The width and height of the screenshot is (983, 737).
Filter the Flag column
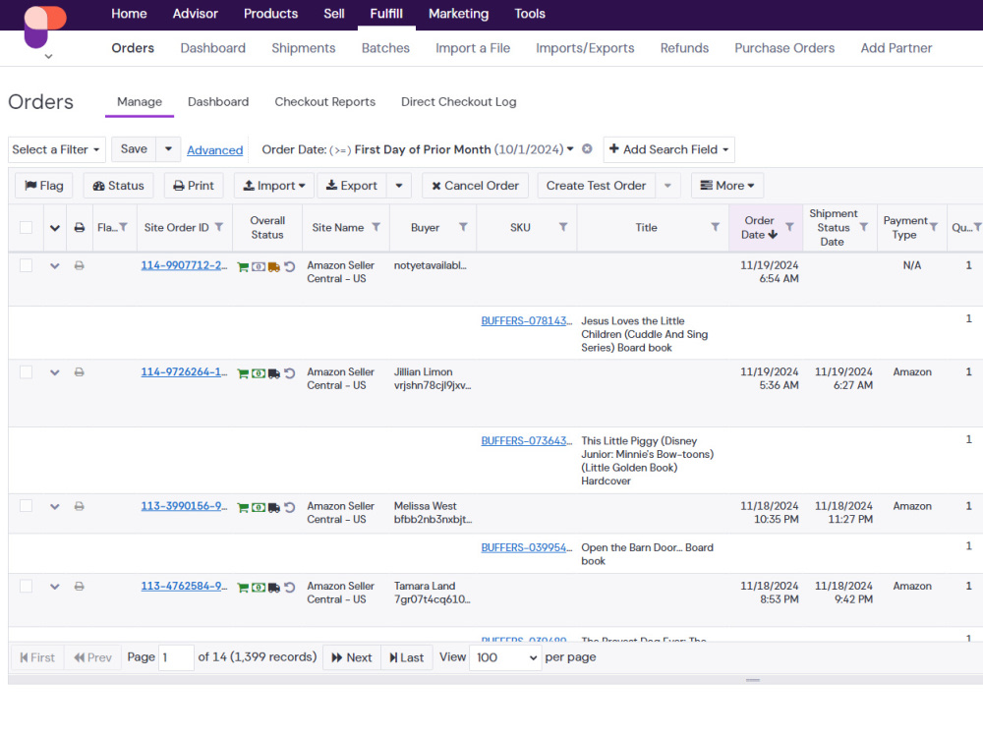(124, 227)
